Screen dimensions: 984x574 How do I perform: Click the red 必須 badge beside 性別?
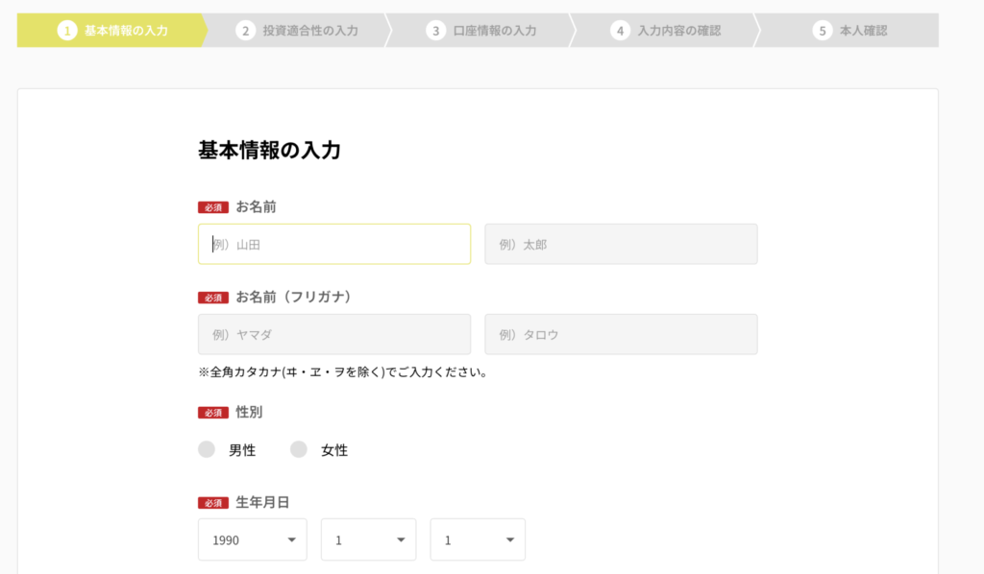[x=212, y=413]
